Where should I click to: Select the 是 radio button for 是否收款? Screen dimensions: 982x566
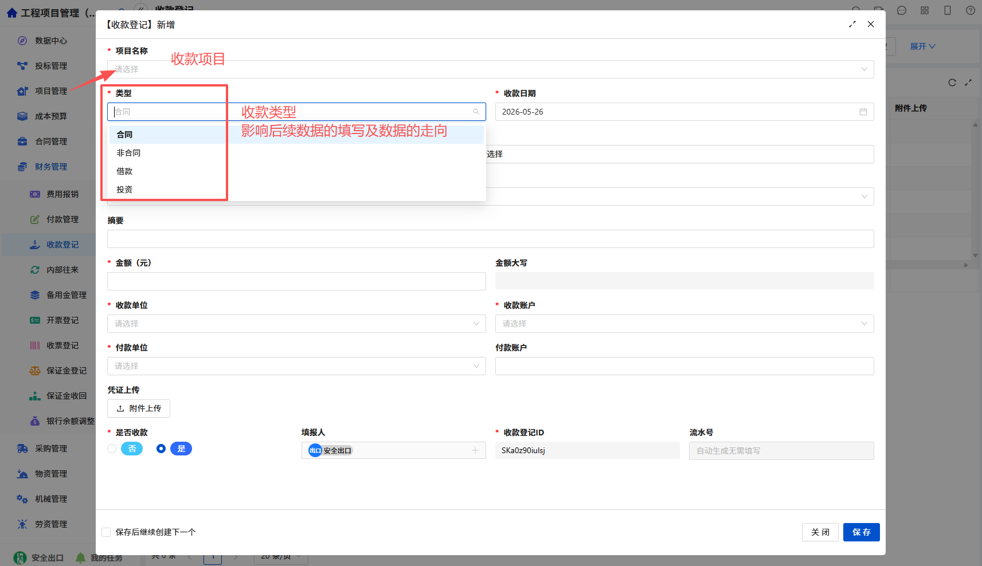point(161,449)
